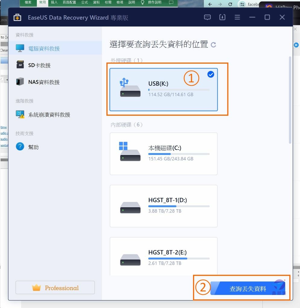Click the blue question mark help icon
This screenshot has height=308, width=300.
(x=20, y=146)
